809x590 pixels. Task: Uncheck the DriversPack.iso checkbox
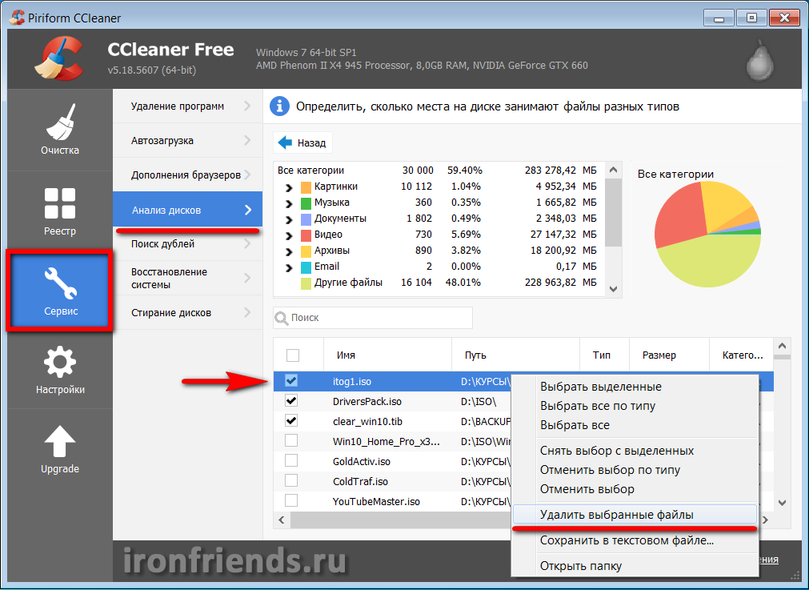click(292, 400)
